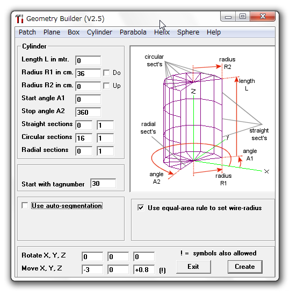Maximize the Geometry Builder window

click(x=242, y=17)
